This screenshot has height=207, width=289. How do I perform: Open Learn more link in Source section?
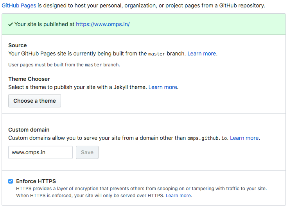click(x=202, y=54)
